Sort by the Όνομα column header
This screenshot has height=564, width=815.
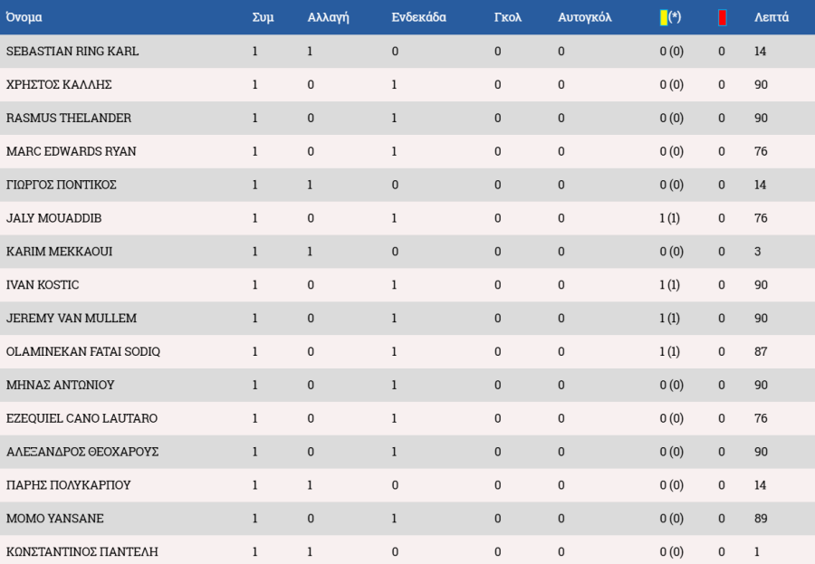(24, 17)
